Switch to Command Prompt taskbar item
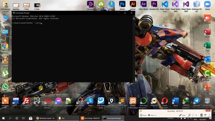The height and width of the screenshot is (121, 215). click(113, 118)
